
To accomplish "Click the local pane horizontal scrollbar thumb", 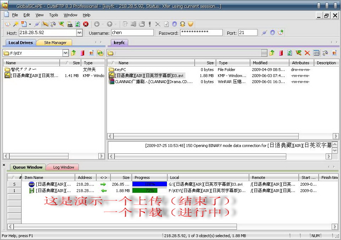I will coord(39,156).
